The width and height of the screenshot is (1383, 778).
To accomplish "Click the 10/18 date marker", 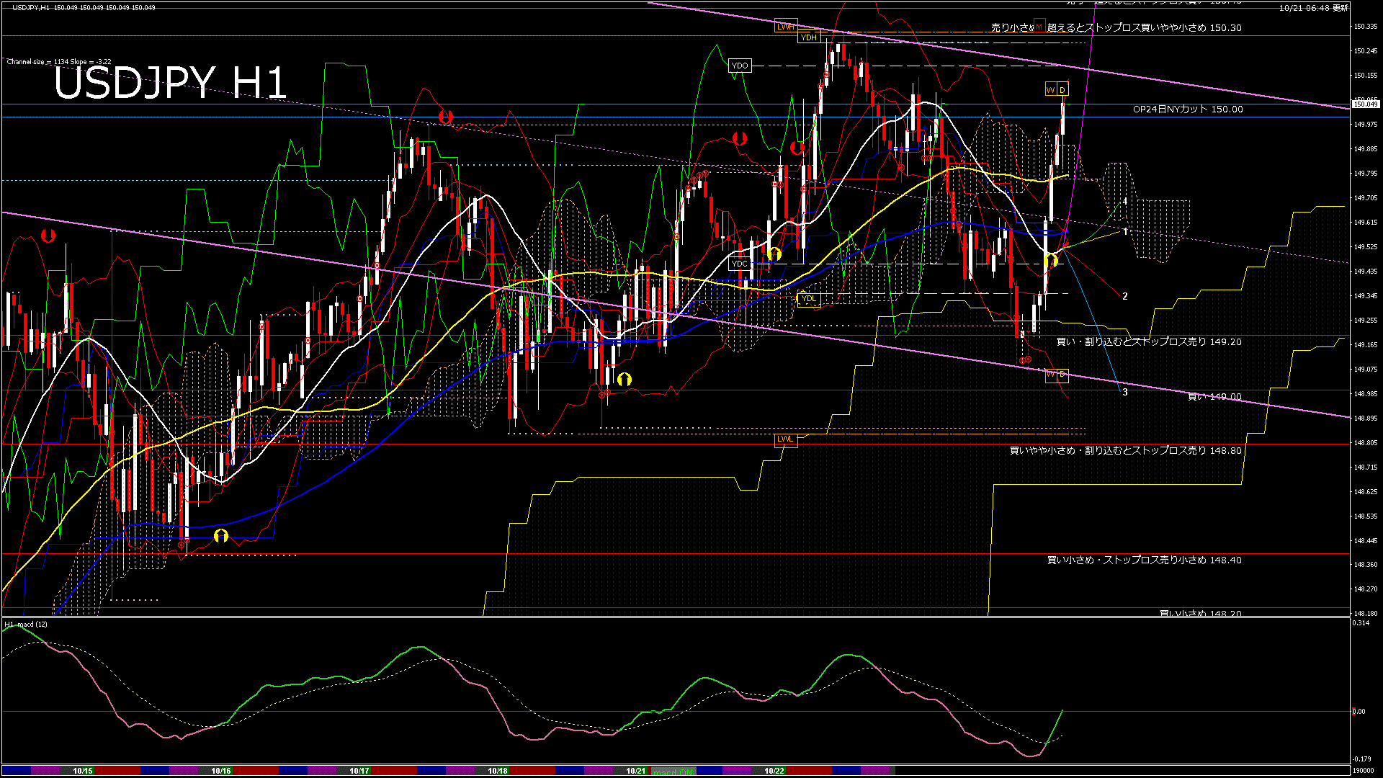I will pyautogui.click(x=498, y=771).
